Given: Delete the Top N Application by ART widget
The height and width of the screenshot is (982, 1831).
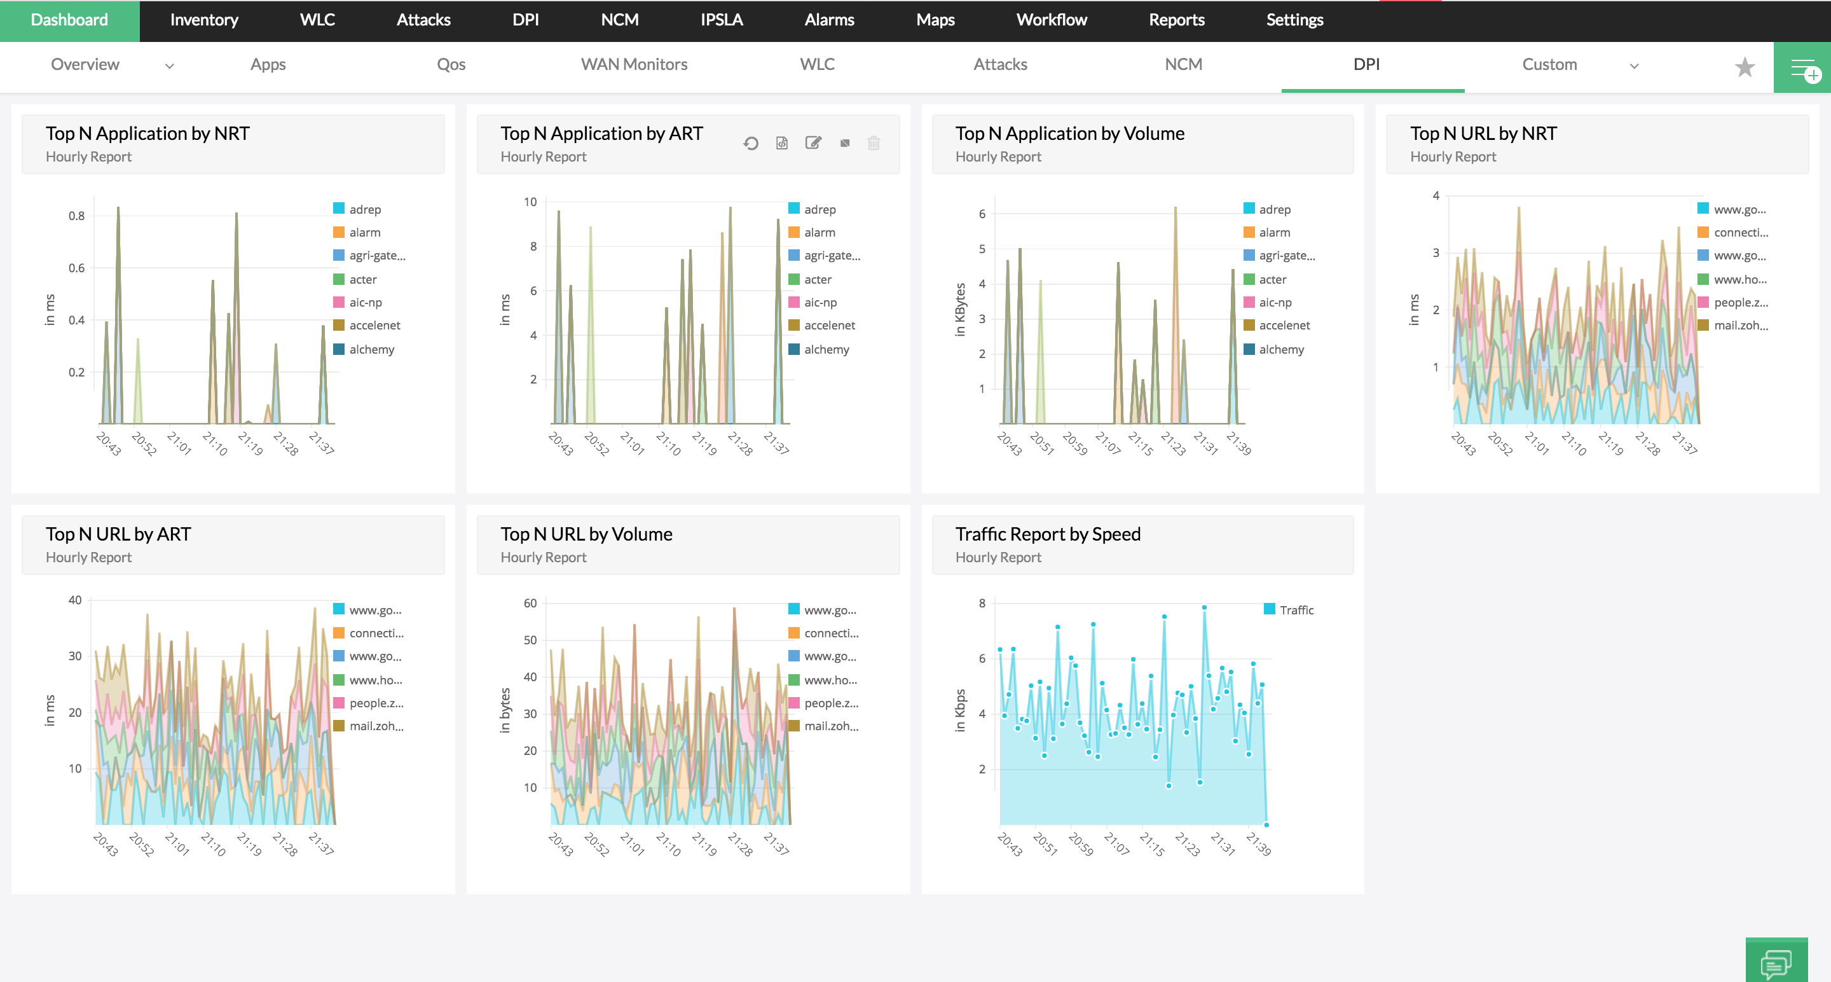Looking at the screenshot, I should pos(874,144).
